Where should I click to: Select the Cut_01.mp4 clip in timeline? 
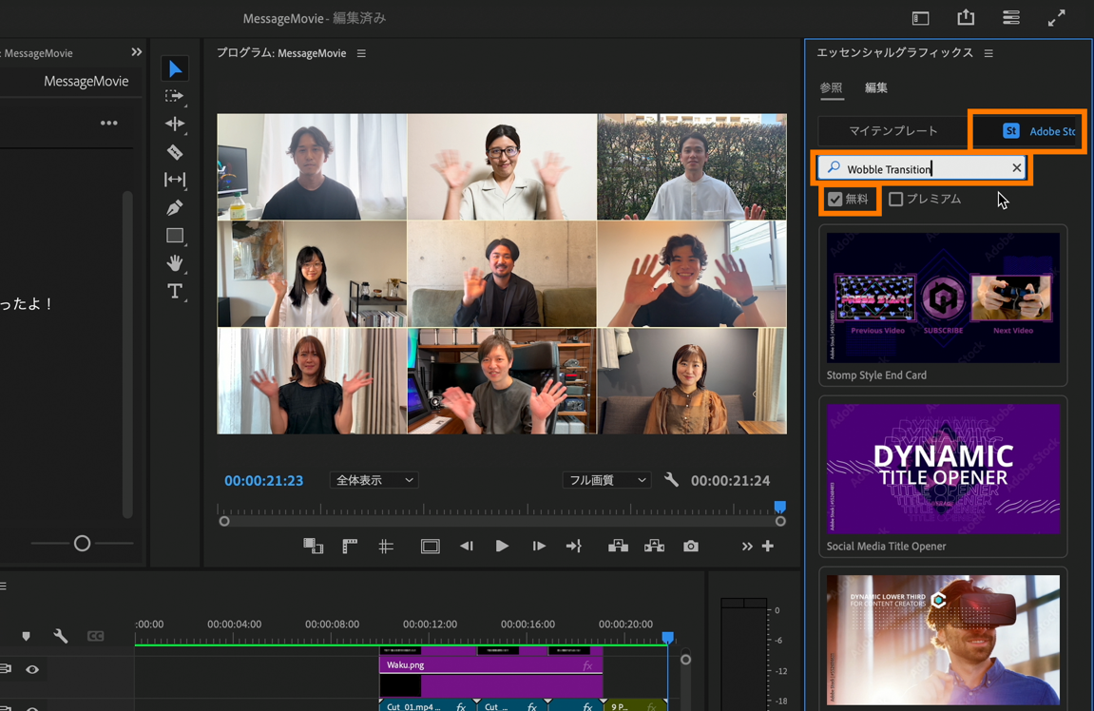click(x=427, y=706)
